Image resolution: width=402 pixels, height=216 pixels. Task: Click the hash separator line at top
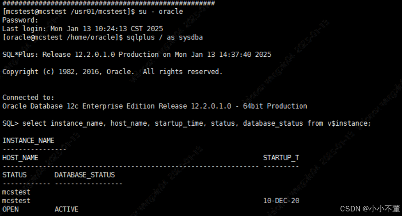[109, 3]
